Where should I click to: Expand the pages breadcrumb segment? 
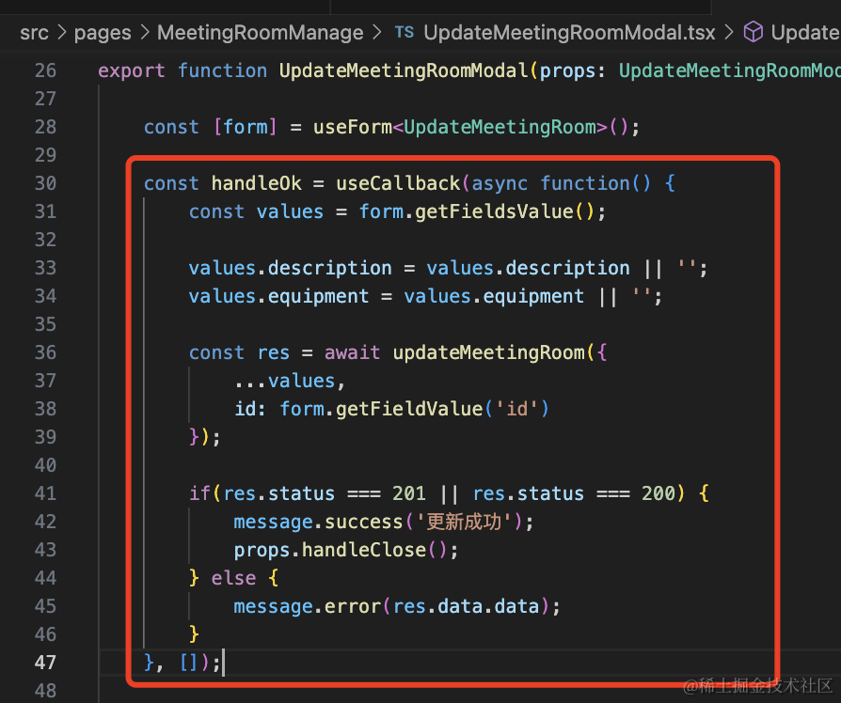pyautogui.click(x=103, y=33)
